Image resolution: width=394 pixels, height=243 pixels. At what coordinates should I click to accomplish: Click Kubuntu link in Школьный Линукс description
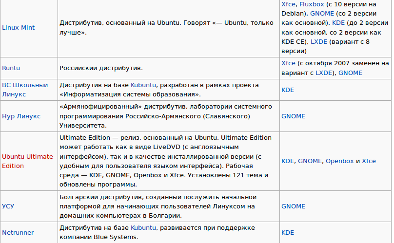(143, 85)
